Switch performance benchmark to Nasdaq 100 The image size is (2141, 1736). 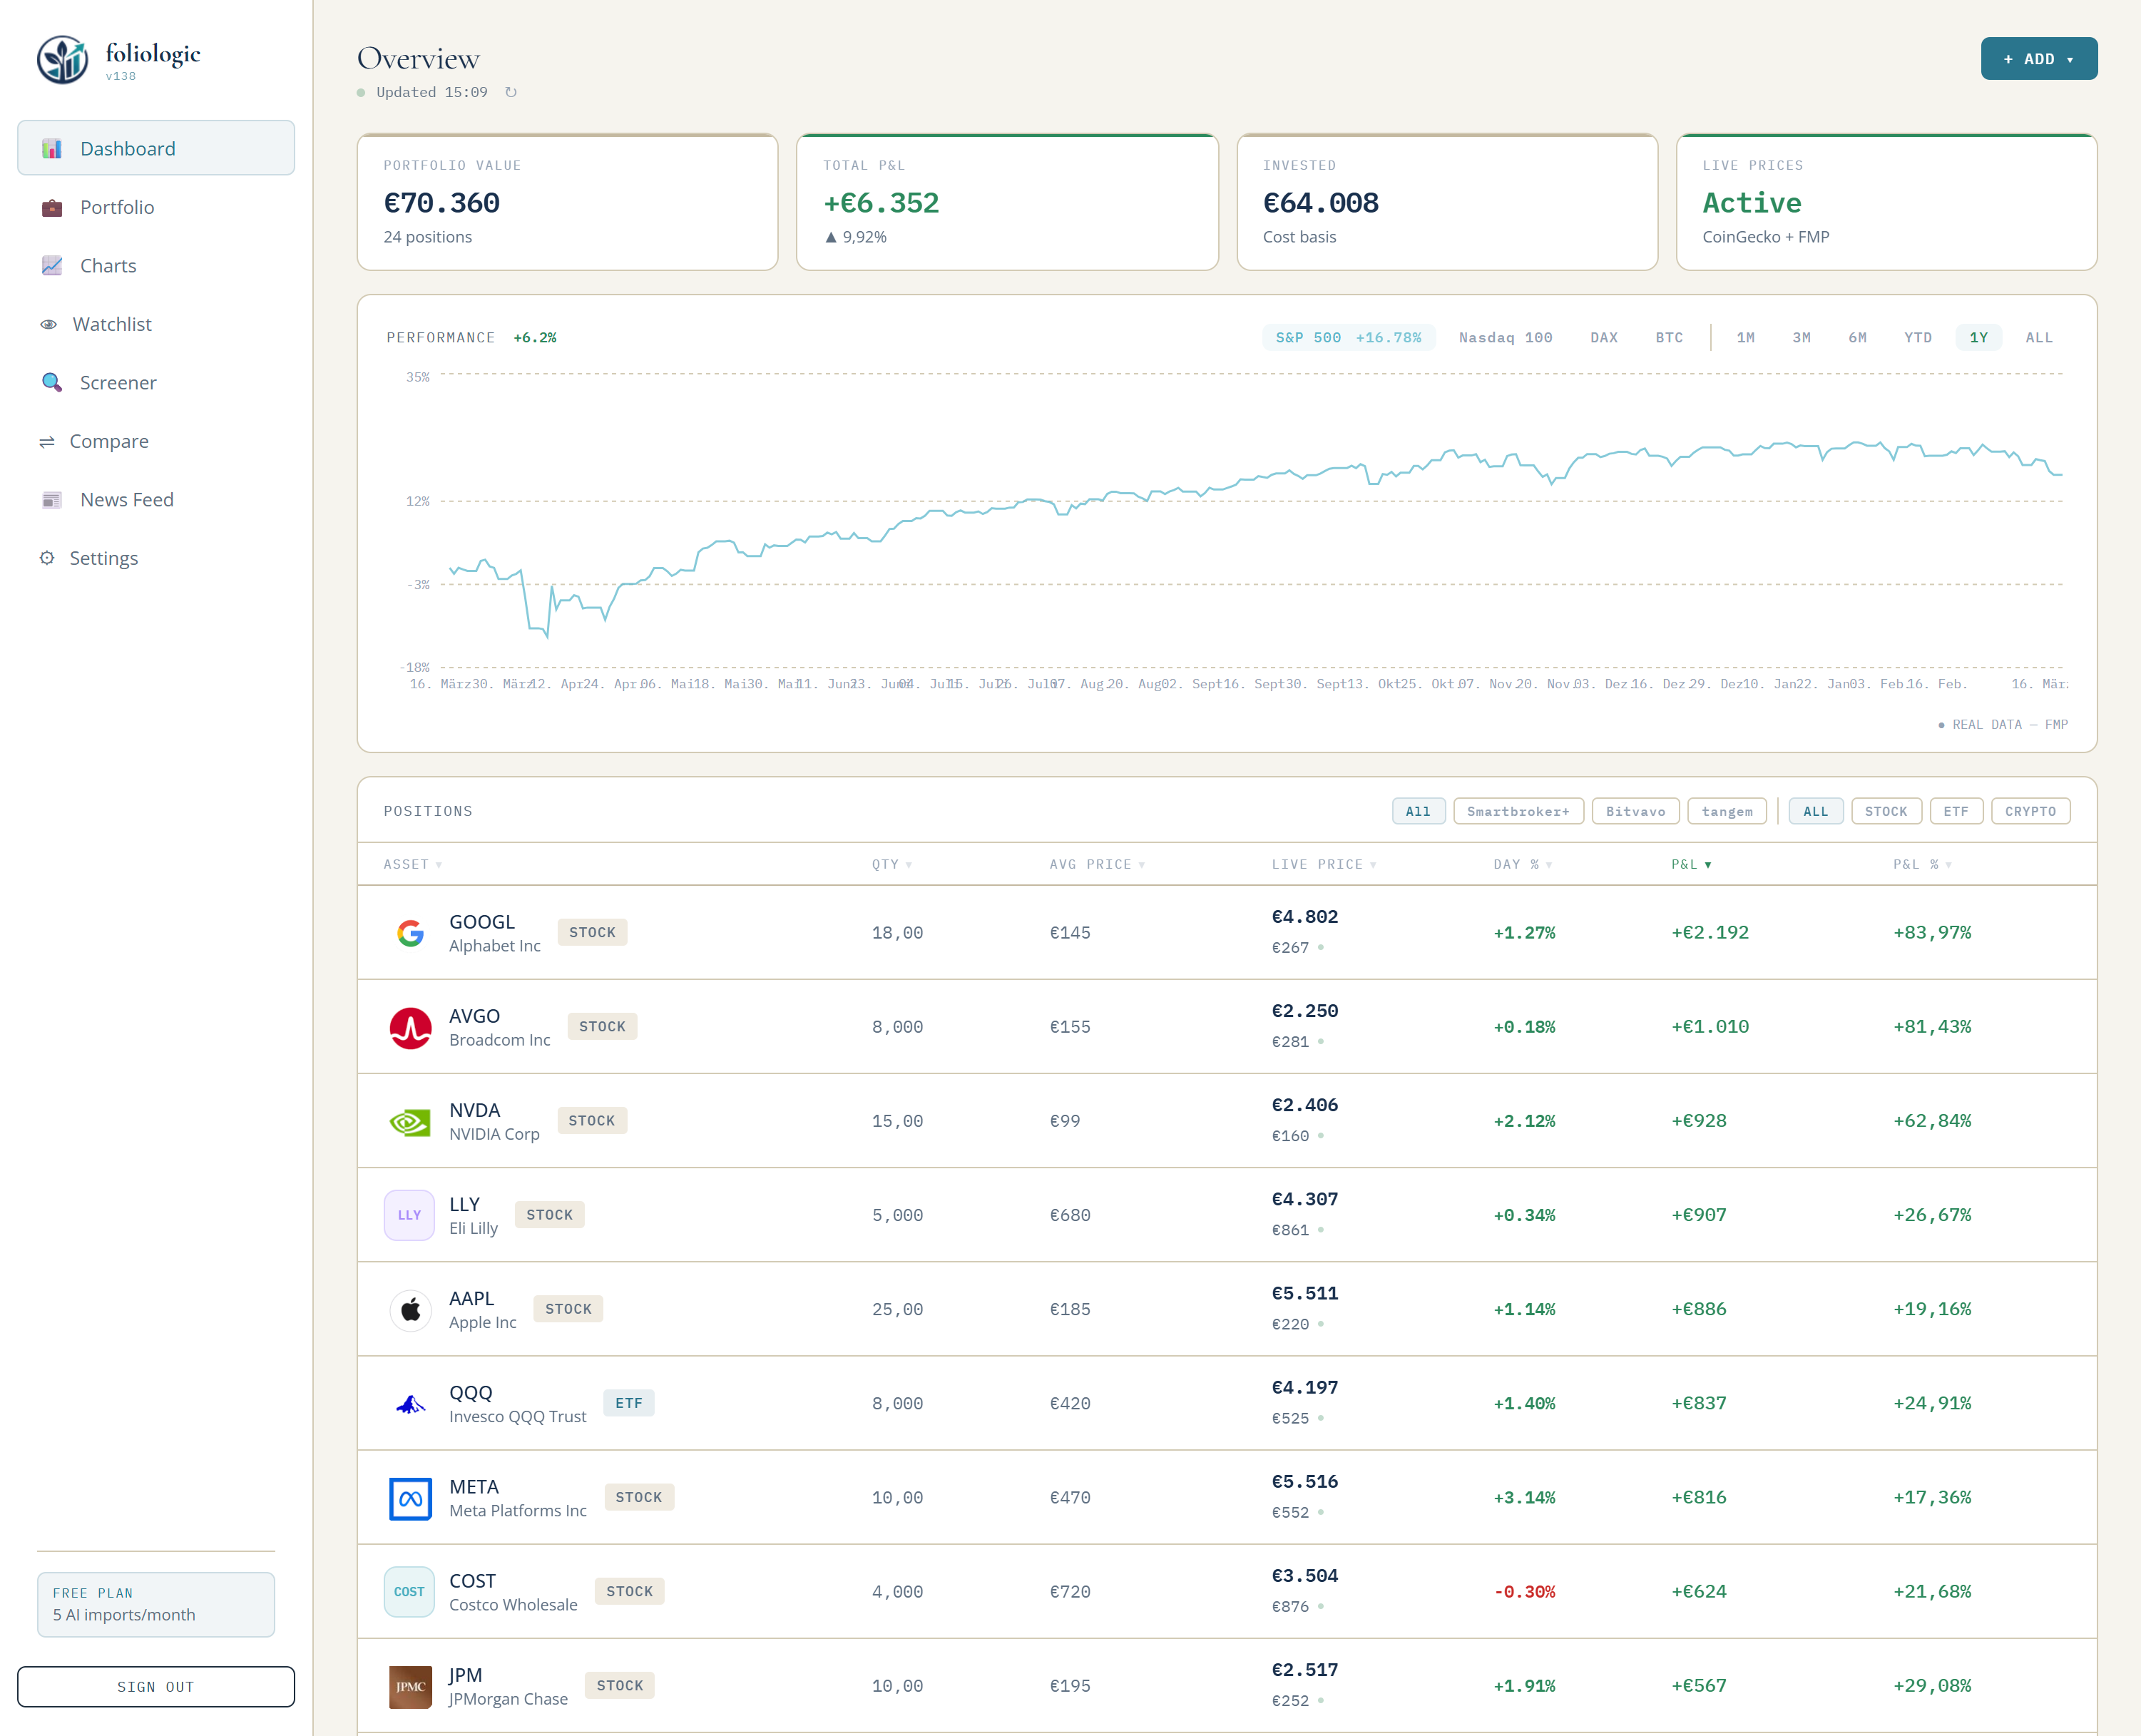[x=1506, y=337]
